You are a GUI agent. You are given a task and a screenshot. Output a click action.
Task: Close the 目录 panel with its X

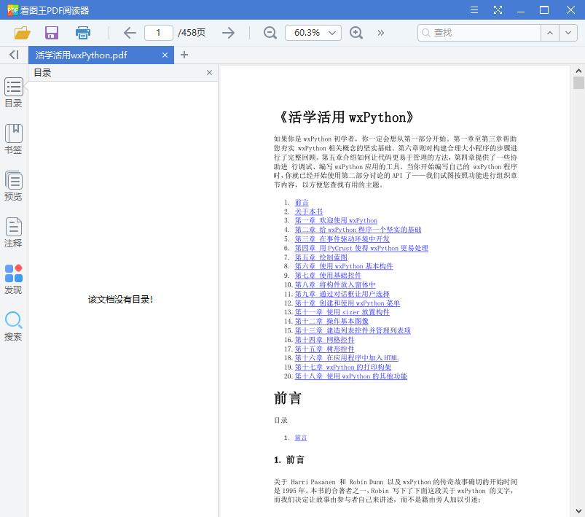[209, 72]
